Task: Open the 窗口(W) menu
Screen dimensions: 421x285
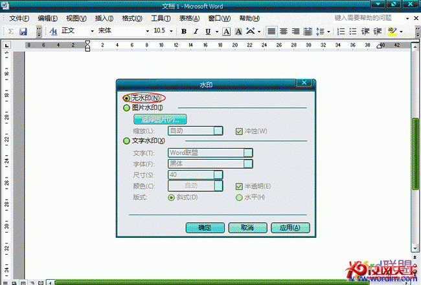Action: click(x=220, y=18)
